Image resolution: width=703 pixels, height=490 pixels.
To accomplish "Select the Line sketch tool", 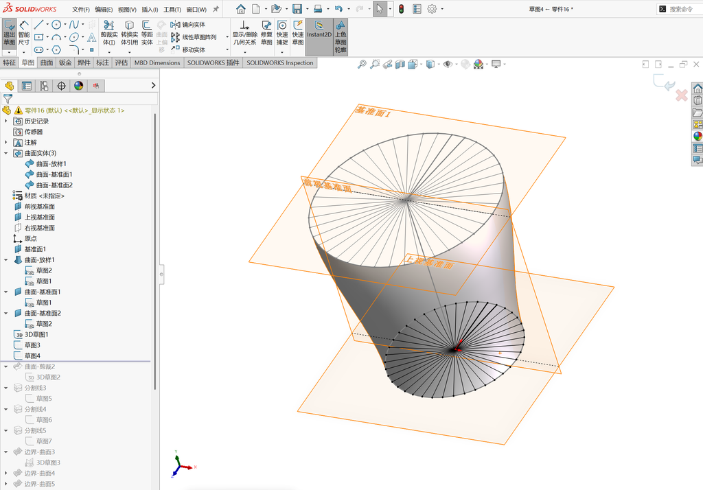I will (39, 25).
